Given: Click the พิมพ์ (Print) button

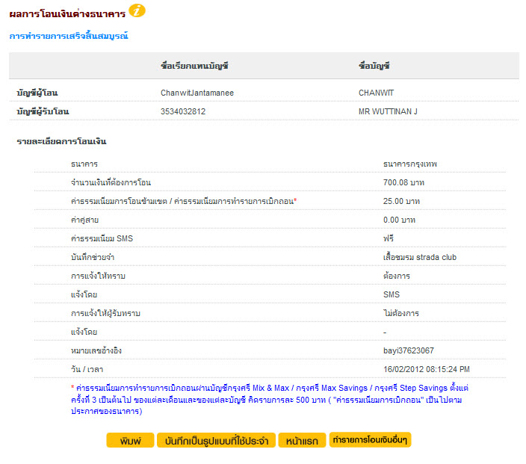Looking at the screenshot, I should tap(130, 441).
